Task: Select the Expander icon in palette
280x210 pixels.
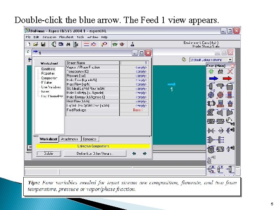Action: click(230, 113)
